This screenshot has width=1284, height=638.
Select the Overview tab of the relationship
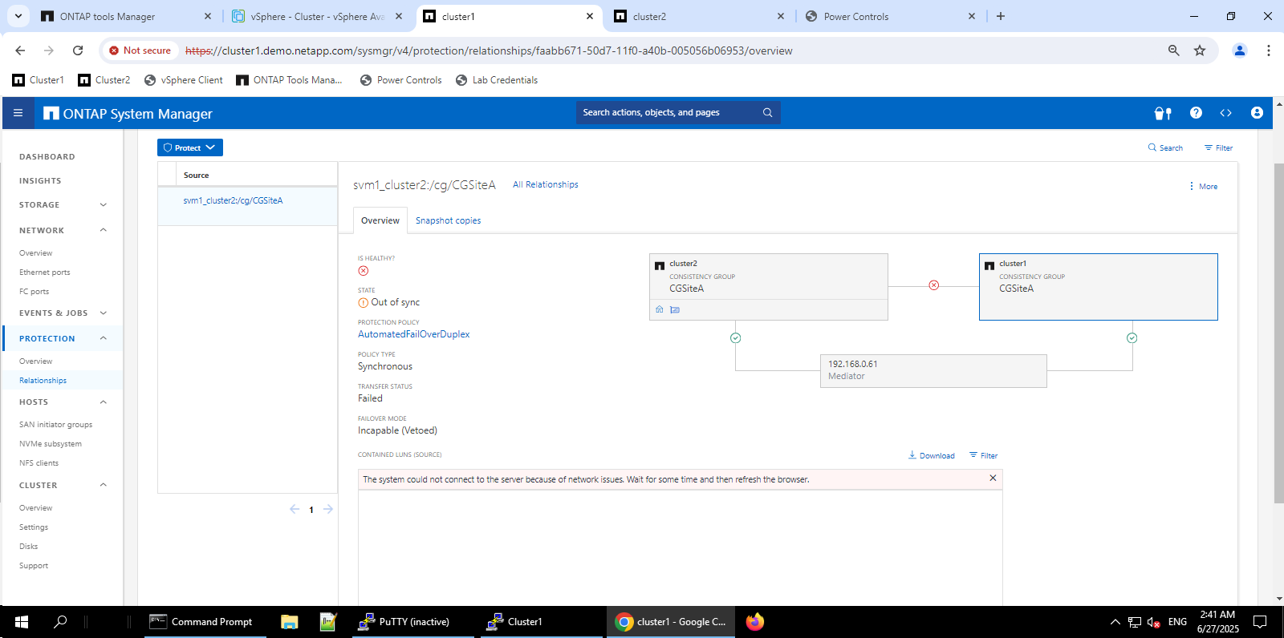point(380,220)
